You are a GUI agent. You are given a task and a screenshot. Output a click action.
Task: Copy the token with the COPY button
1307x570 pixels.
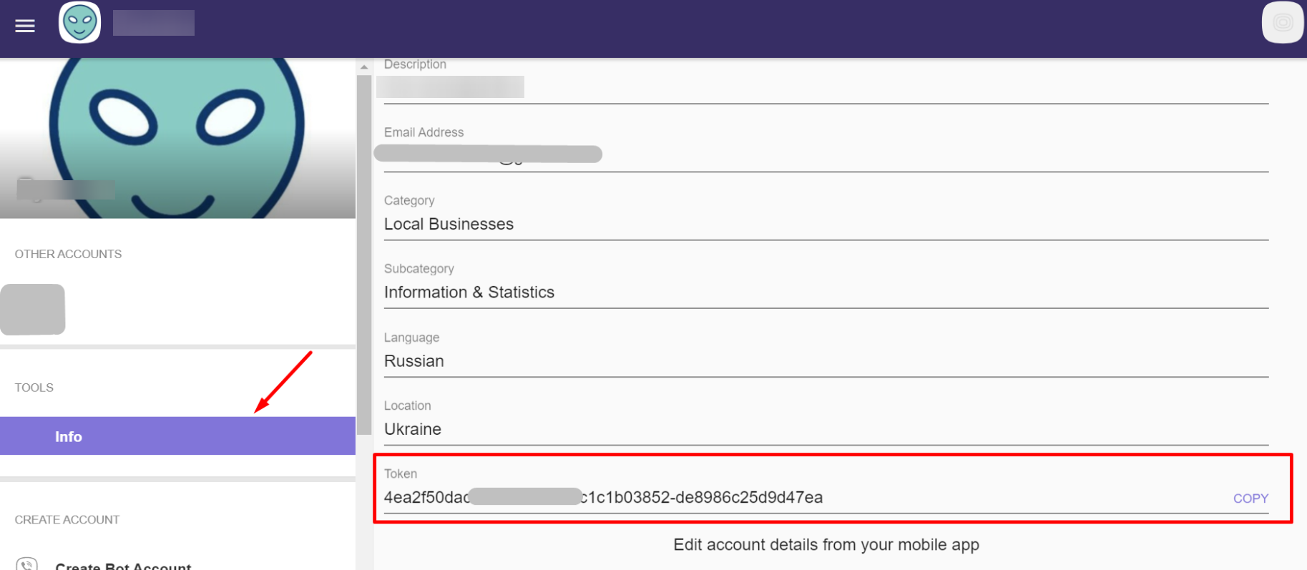coord(1250,498)
